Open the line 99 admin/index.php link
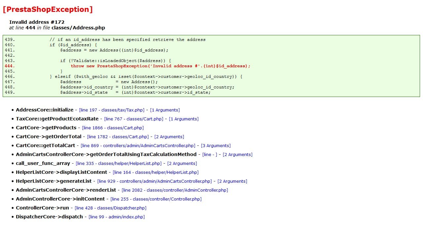This screenshot has width=423, height=251. coord(117,217)
